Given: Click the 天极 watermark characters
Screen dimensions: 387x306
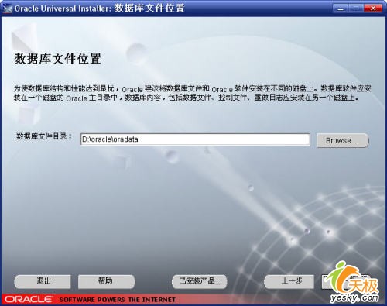Looking at the screenshot, I should (x=365, y=285).
